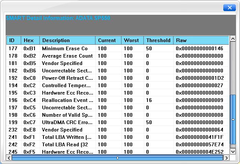Click the horizontal scrollbar thumb
The image size is (240, 164).
point(117,158)
